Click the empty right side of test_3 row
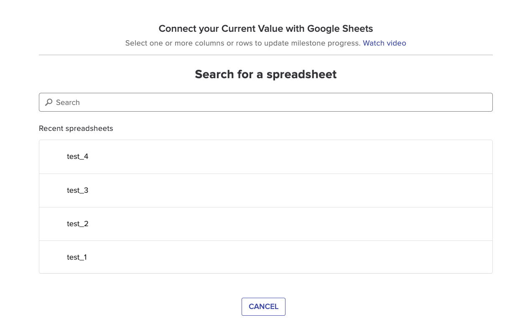The image size is (530, 327). coord(376,190)
